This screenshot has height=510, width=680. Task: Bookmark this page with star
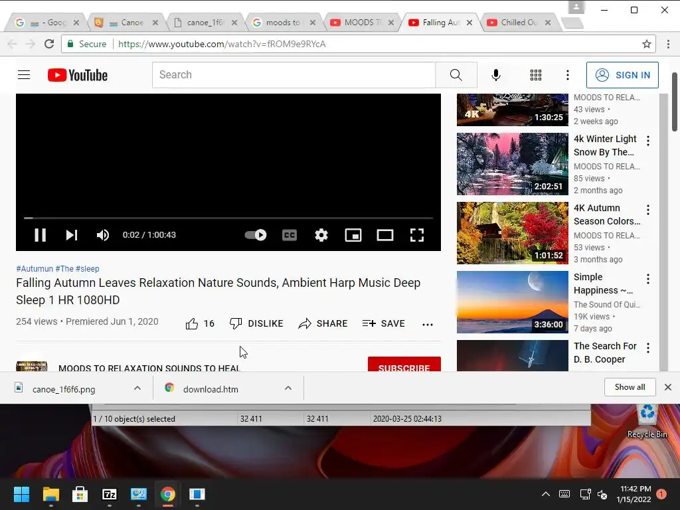coord(647,44)
